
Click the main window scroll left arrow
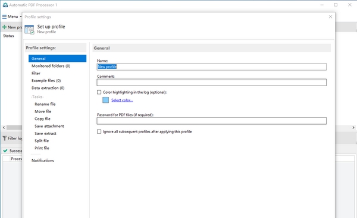[4, 128]
